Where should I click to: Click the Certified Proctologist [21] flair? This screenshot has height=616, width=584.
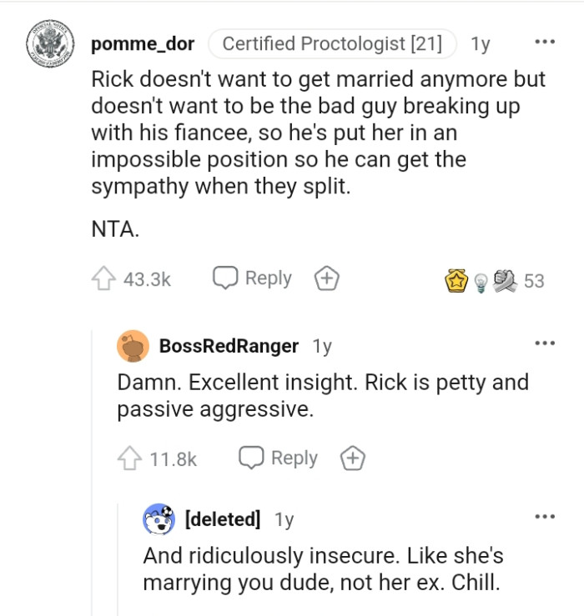(x=332, y=44)
